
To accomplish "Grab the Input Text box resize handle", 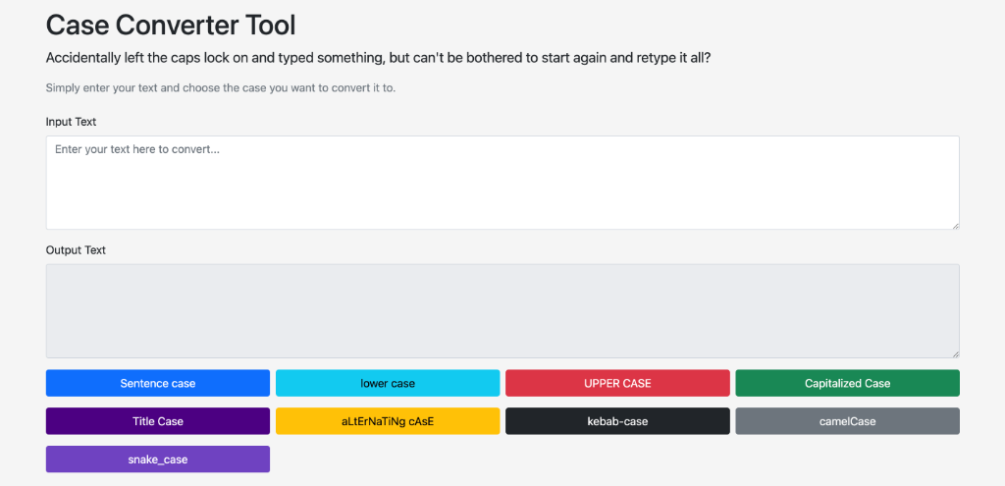I will point(954,225).
